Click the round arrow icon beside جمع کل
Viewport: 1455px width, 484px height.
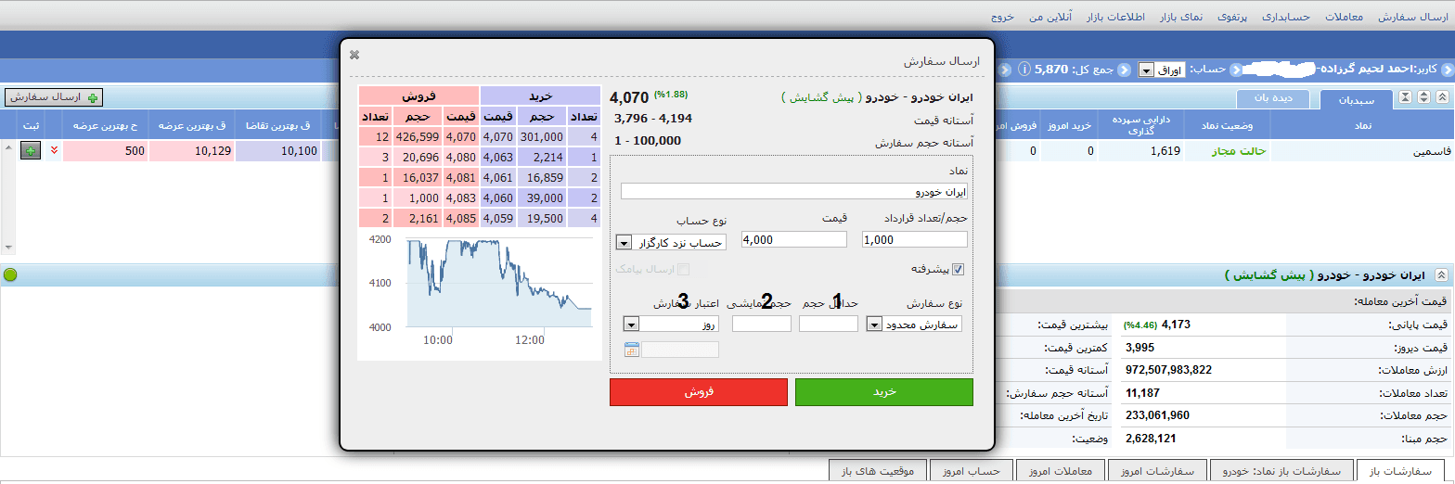point(1124,70)
